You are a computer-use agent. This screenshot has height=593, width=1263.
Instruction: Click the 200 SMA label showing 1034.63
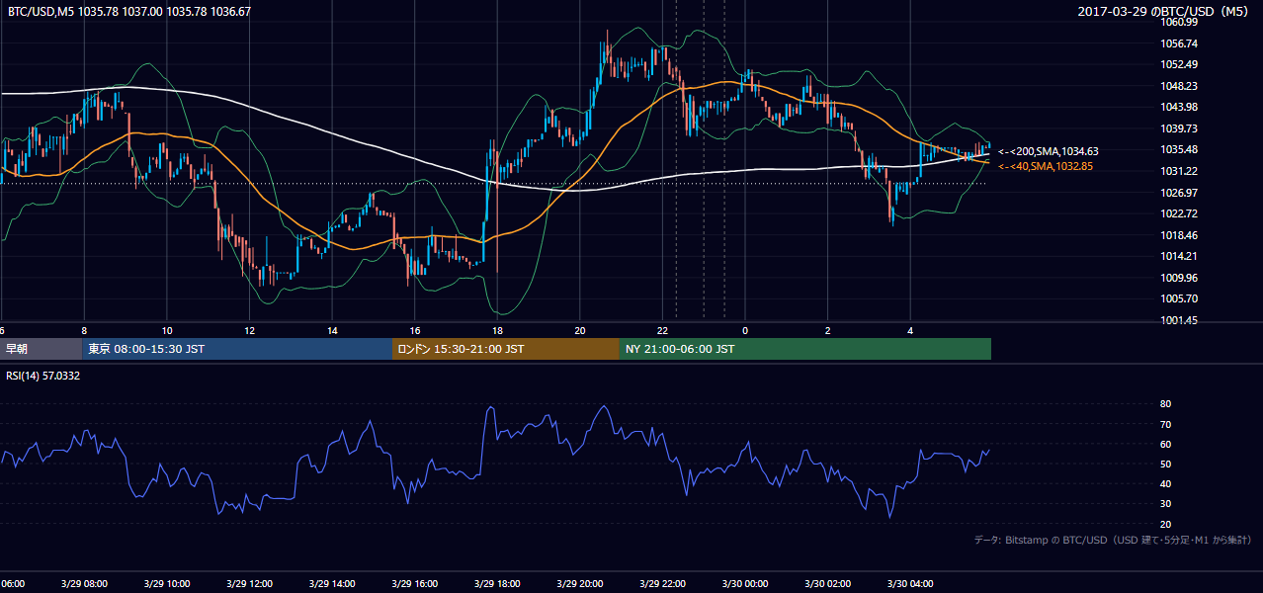click(1049, 151)
